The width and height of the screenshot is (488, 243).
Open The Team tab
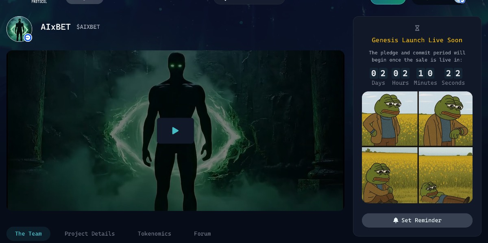click(x=28, y=234)
